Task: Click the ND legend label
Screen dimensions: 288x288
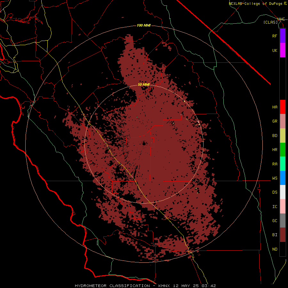Action: click(275, 249)
